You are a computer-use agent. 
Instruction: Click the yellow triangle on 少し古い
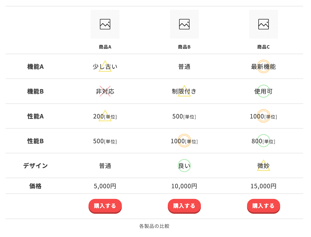[105, 67]
